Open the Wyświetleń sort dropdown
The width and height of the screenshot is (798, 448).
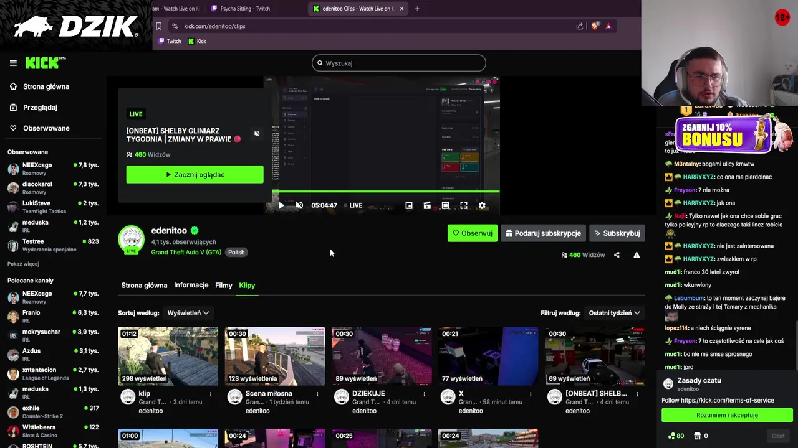(x=188, y=313)
